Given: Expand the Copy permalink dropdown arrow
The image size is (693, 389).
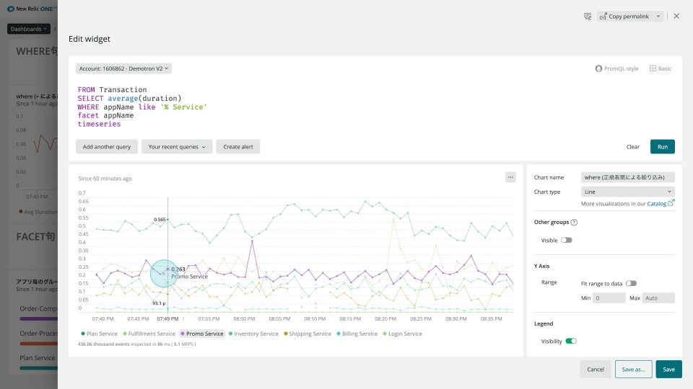Looking at the screenshot, I should click(x=658, y=17).
